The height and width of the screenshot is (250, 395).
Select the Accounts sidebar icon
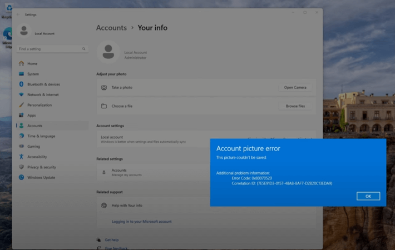pyautogui.click(x=21, y=126)
